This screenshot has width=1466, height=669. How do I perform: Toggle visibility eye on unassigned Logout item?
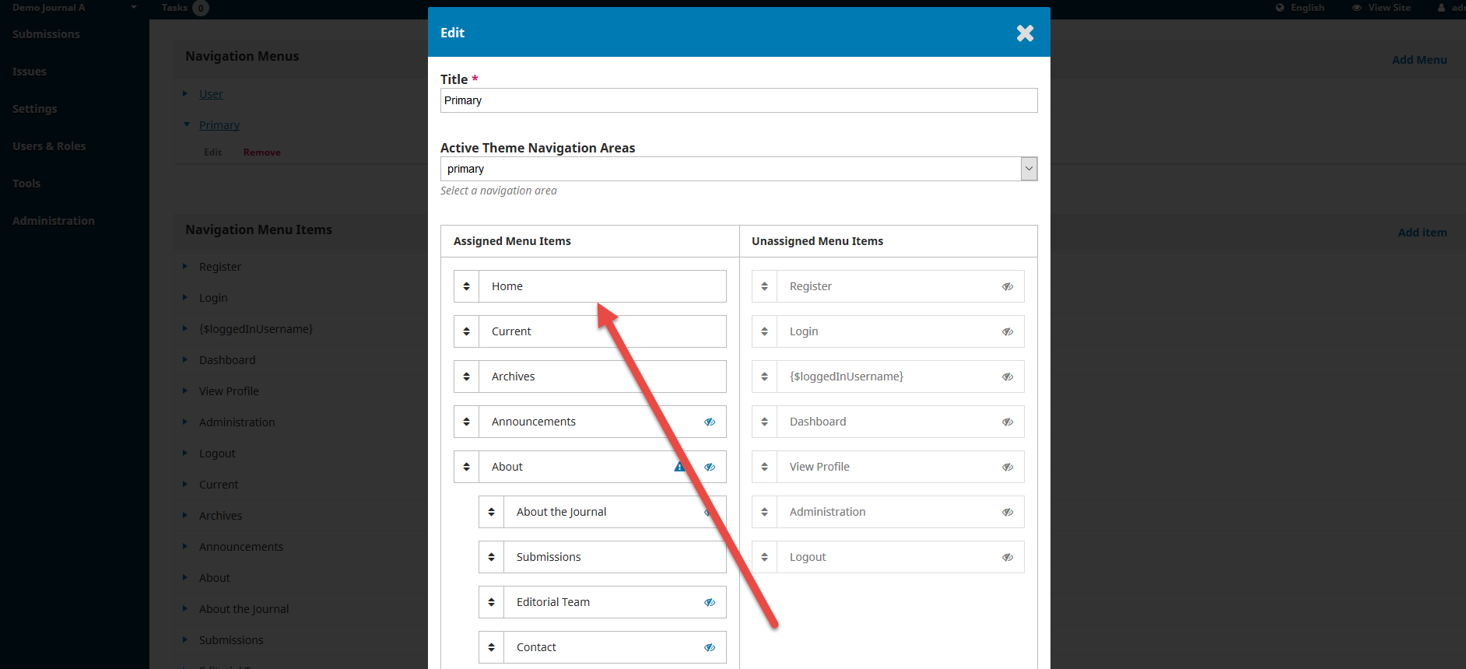[1008, 557]
